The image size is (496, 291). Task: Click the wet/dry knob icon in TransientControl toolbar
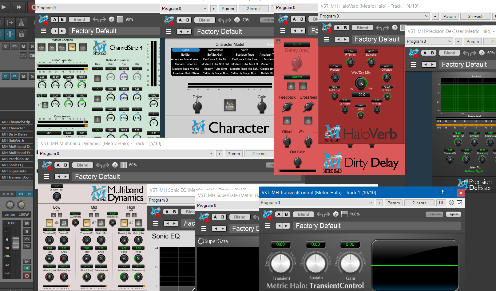[451, 203]
